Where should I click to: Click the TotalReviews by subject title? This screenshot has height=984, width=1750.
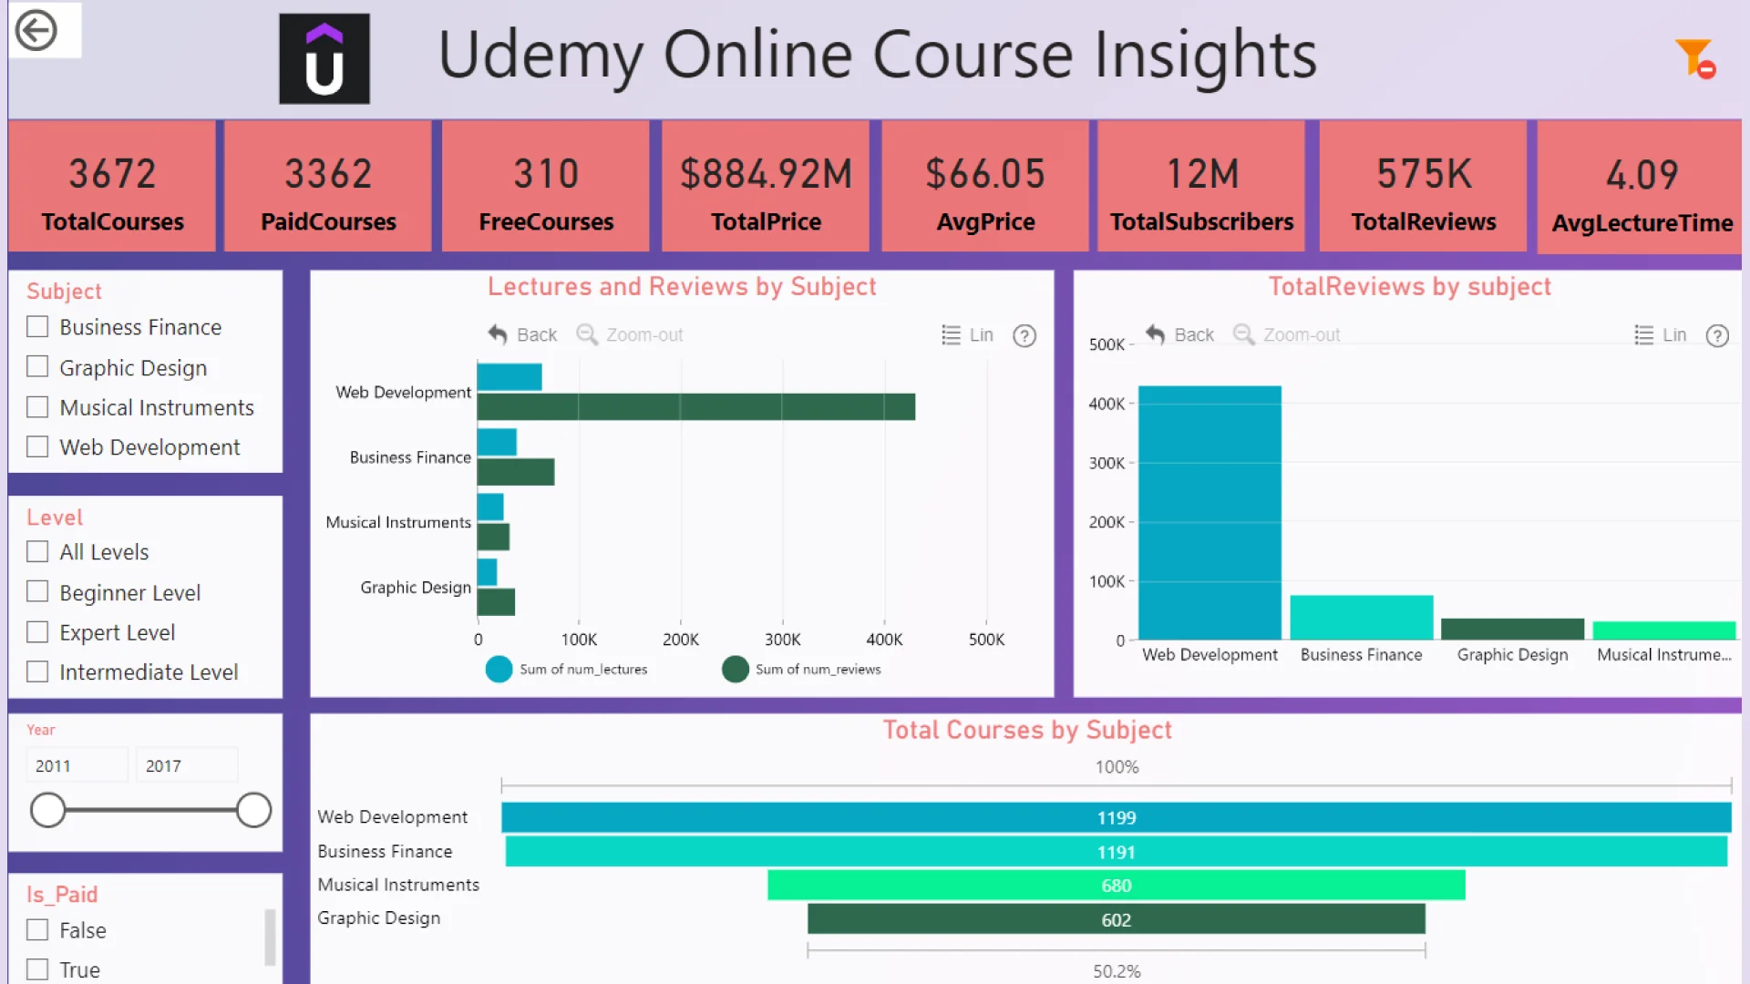coord(1409,287)
